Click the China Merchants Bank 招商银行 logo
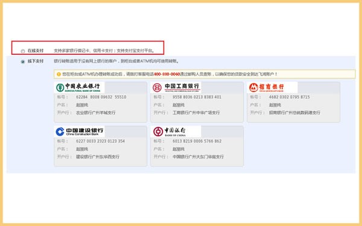This screenshot has width=362, height=226. pos(273,87)
